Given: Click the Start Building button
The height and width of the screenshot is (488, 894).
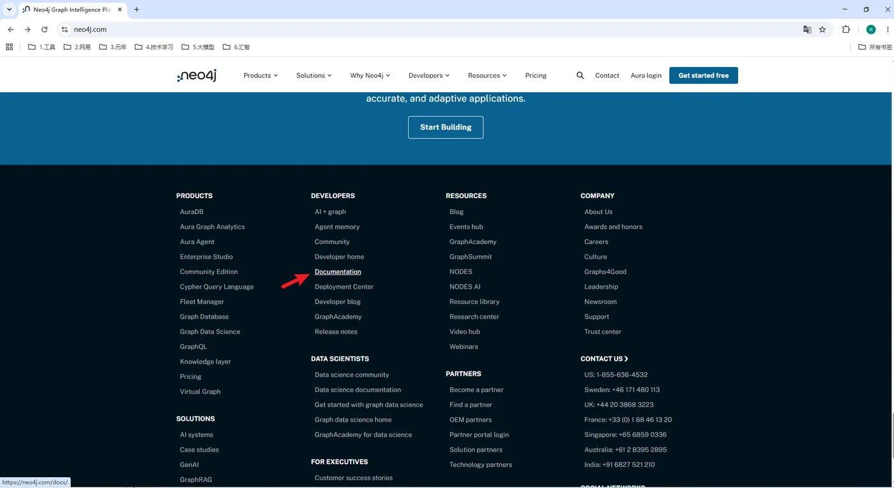Looking at the screenshot, I should [446, 127].
